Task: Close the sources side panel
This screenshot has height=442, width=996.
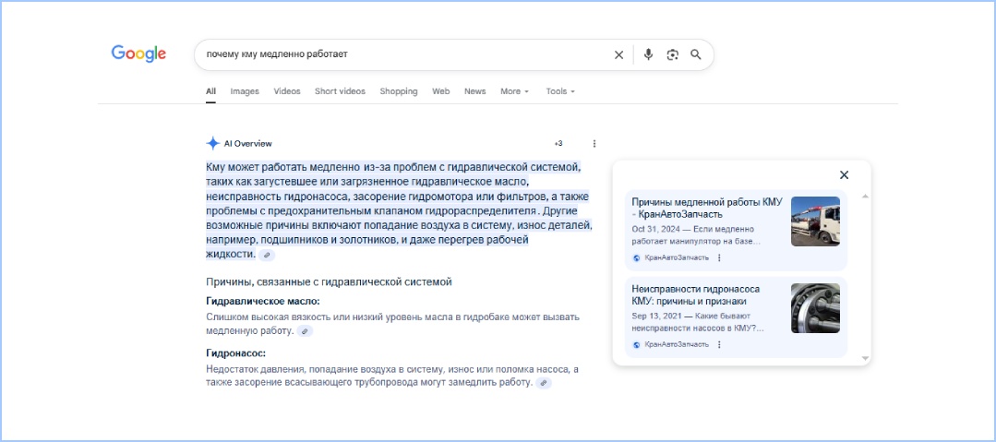Action: pyautogui.click(x=845, y=175)
